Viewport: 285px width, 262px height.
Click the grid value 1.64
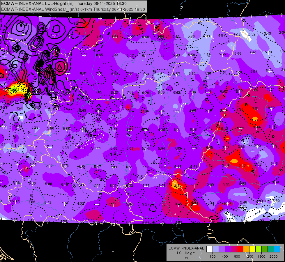tap(18, 146)
